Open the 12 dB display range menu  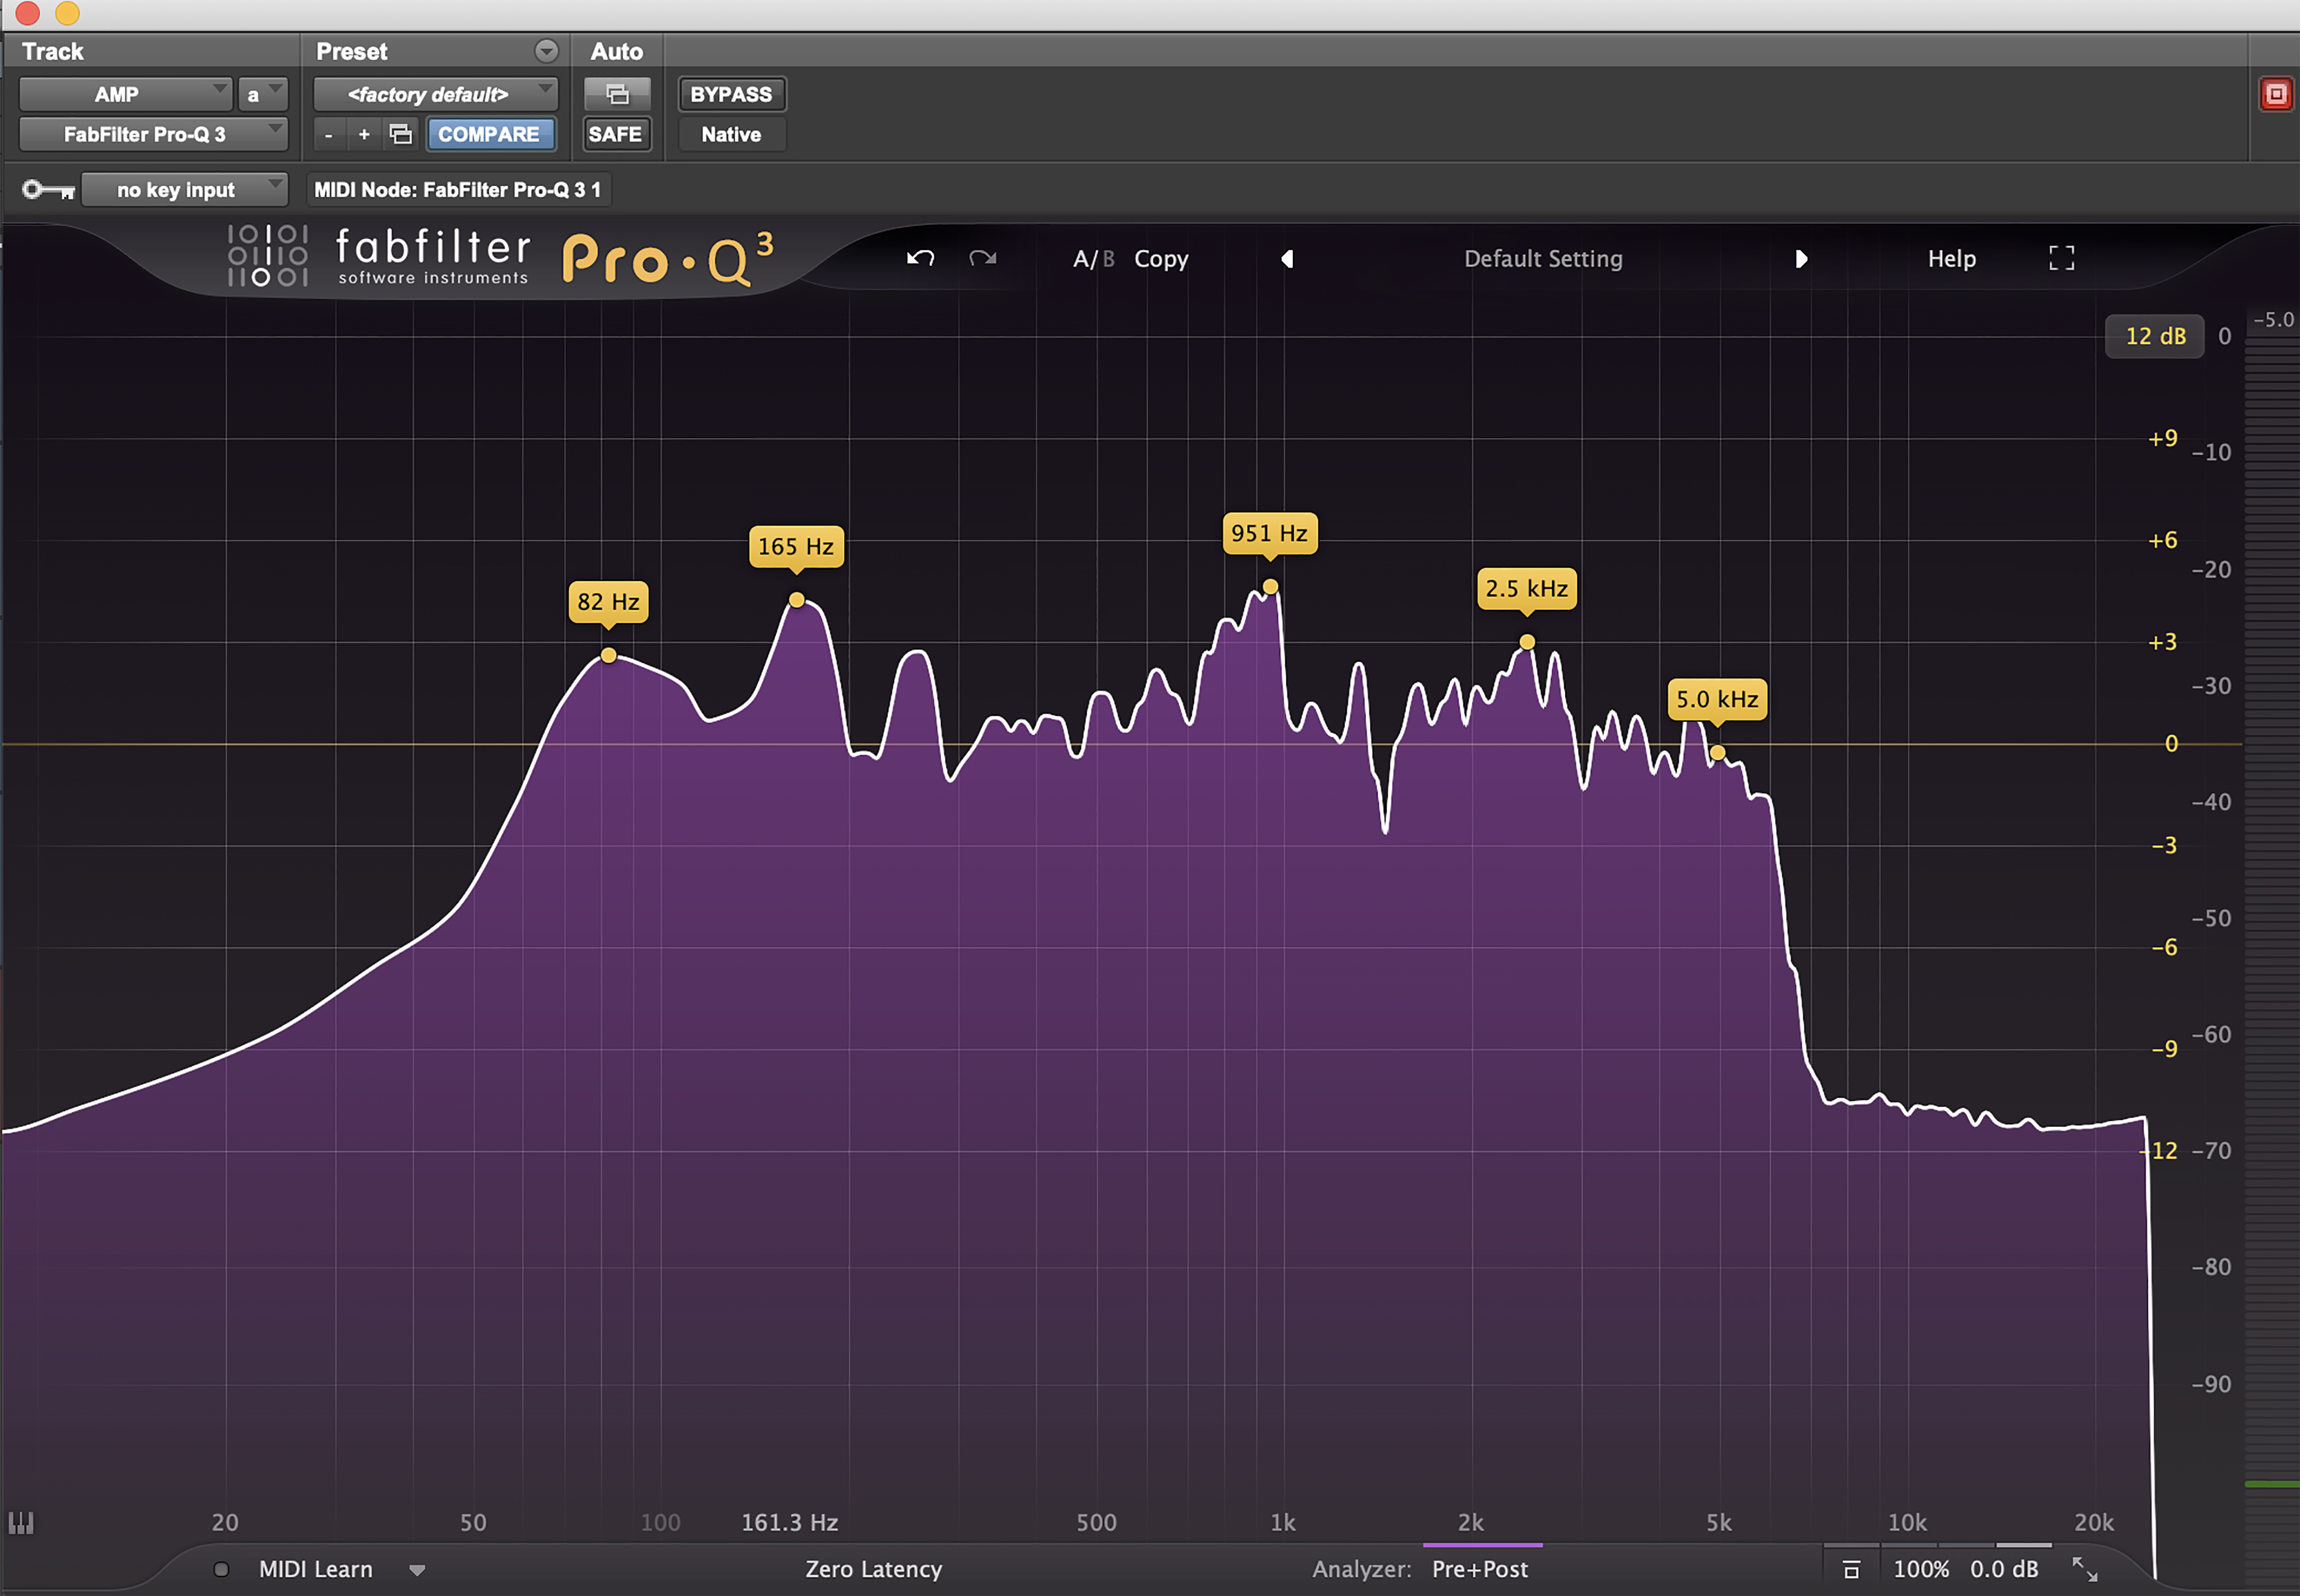(x=2155, y=336)
